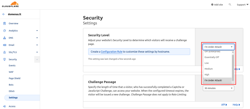This screenshot has height=109, width=250.
Task: Click the Overview clipboard icon
Action: (x=4, y=23)
